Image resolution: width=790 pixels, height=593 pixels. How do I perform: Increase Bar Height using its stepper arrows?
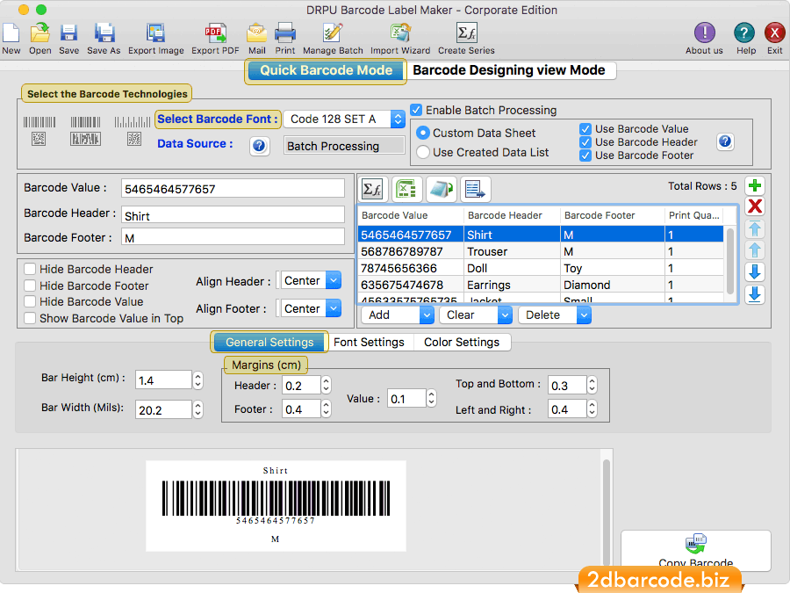click(x=198, y=380)
